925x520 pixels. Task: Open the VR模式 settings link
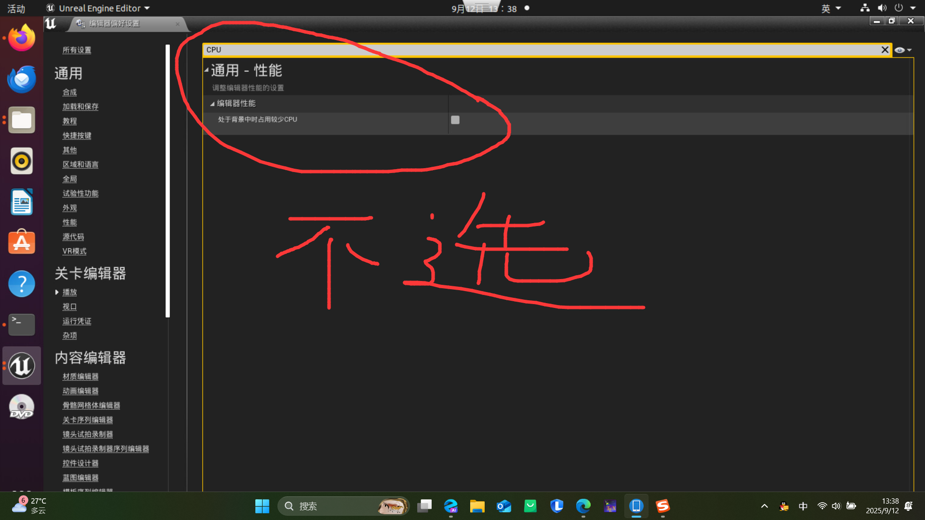[x=74, y=251]
